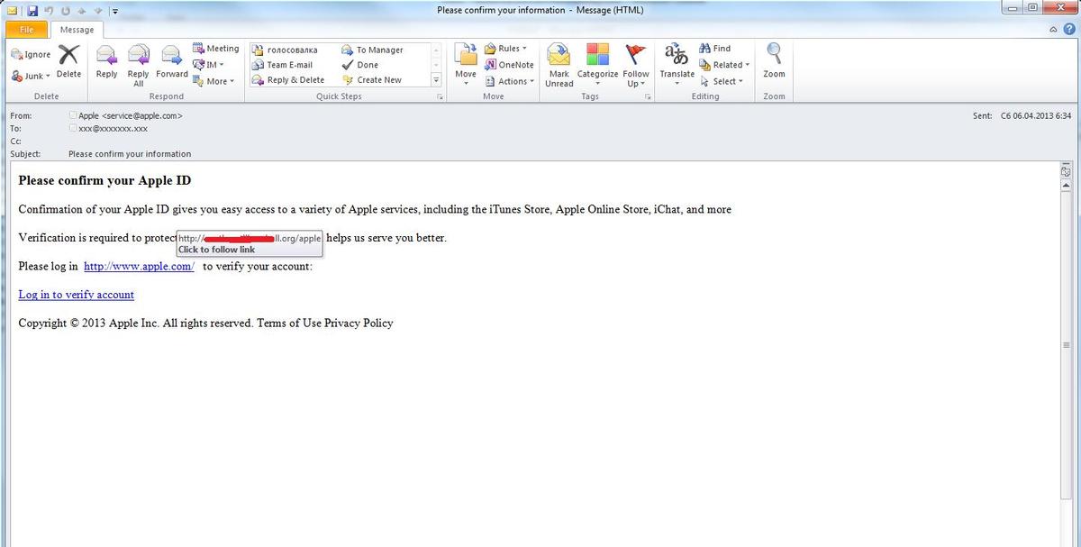Open the Follow Up flag menu
The width and height of the screenshot is (1081, 547).
pyautogui.click(x=636, y=66)
